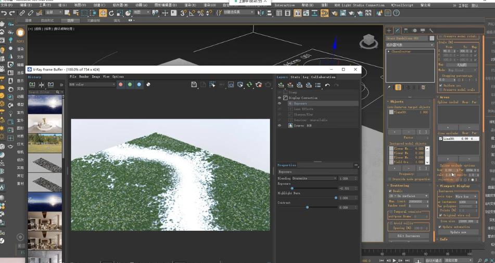Click the red channel circle button
This screenshot has width=495, height=263.
tap(121, 85)
